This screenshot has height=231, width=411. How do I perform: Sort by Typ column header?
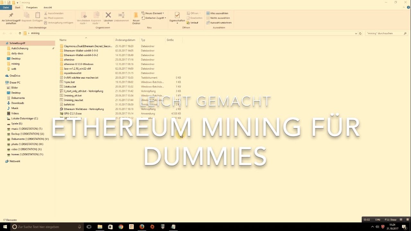pos(153,40)
